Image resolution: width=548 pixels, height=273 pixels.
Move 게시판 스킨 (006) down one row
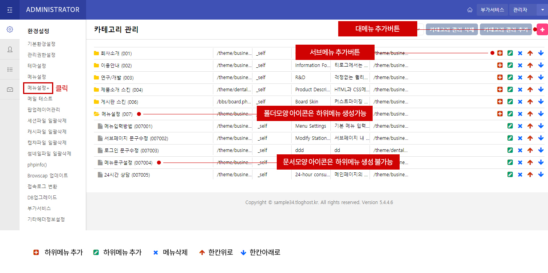(x=541, y=102)
